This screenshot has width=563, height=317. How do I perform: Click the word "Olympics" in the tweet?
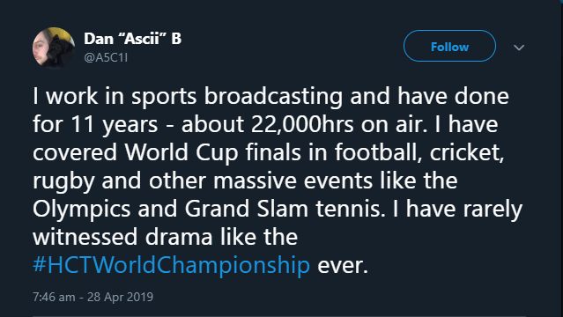pos(82,210)
